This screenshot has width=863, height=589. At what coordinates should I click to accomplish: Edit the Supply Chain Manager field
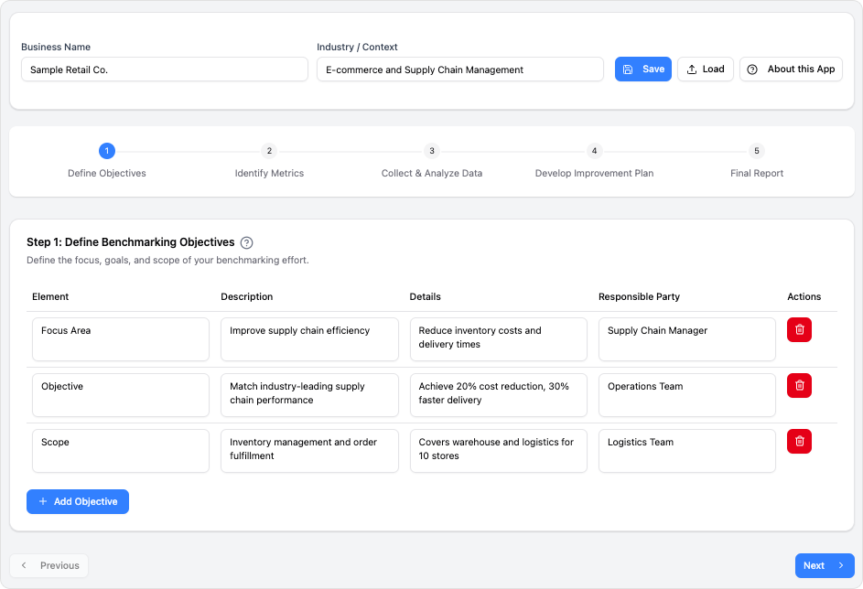687,339
